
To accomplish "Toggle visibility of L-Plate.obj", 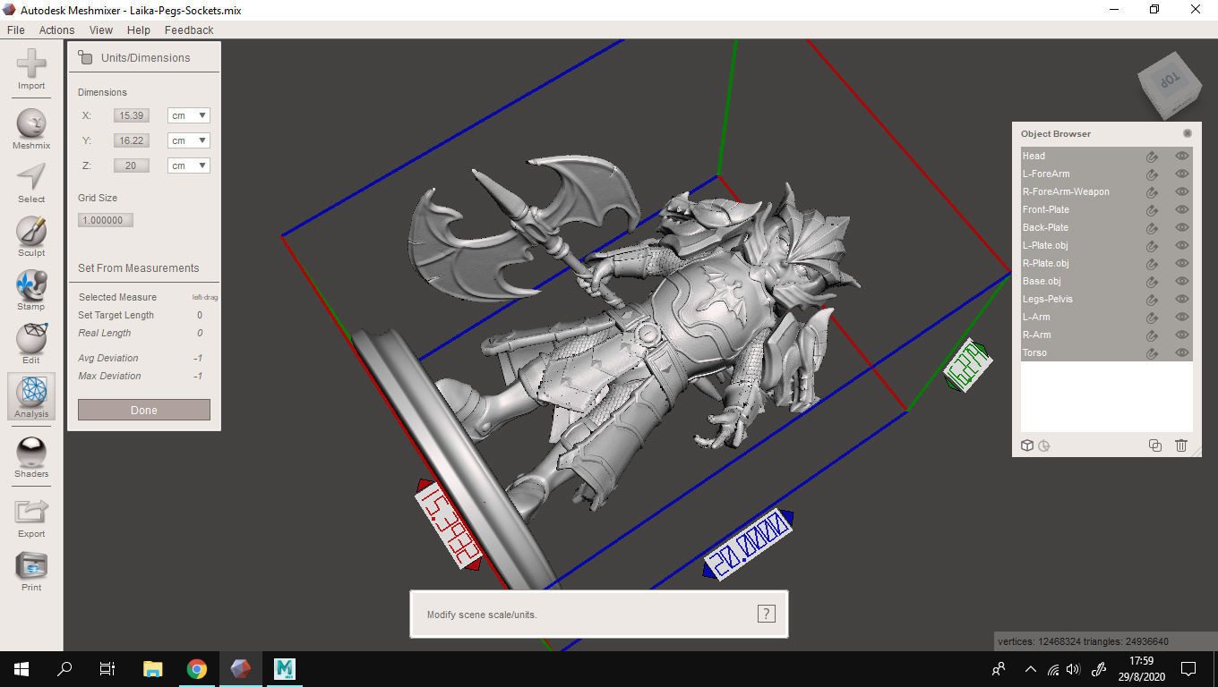I will pyautogui.click(x=1182, y=245).
